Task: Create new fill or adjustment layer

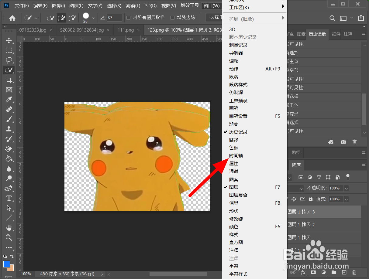Action: click(324, 272)
